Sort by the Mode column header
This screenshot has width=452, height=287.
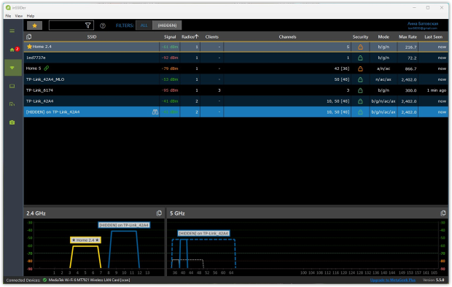[383, 37]
